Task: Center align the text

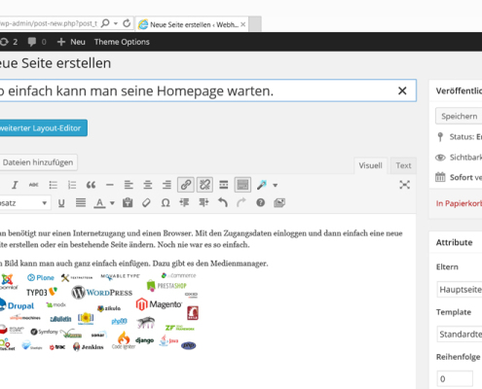Action: pos(148,185)
